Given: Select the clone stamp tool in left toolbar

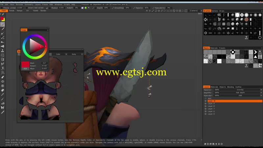Looking at the screenshot, I should coord(3,51).
